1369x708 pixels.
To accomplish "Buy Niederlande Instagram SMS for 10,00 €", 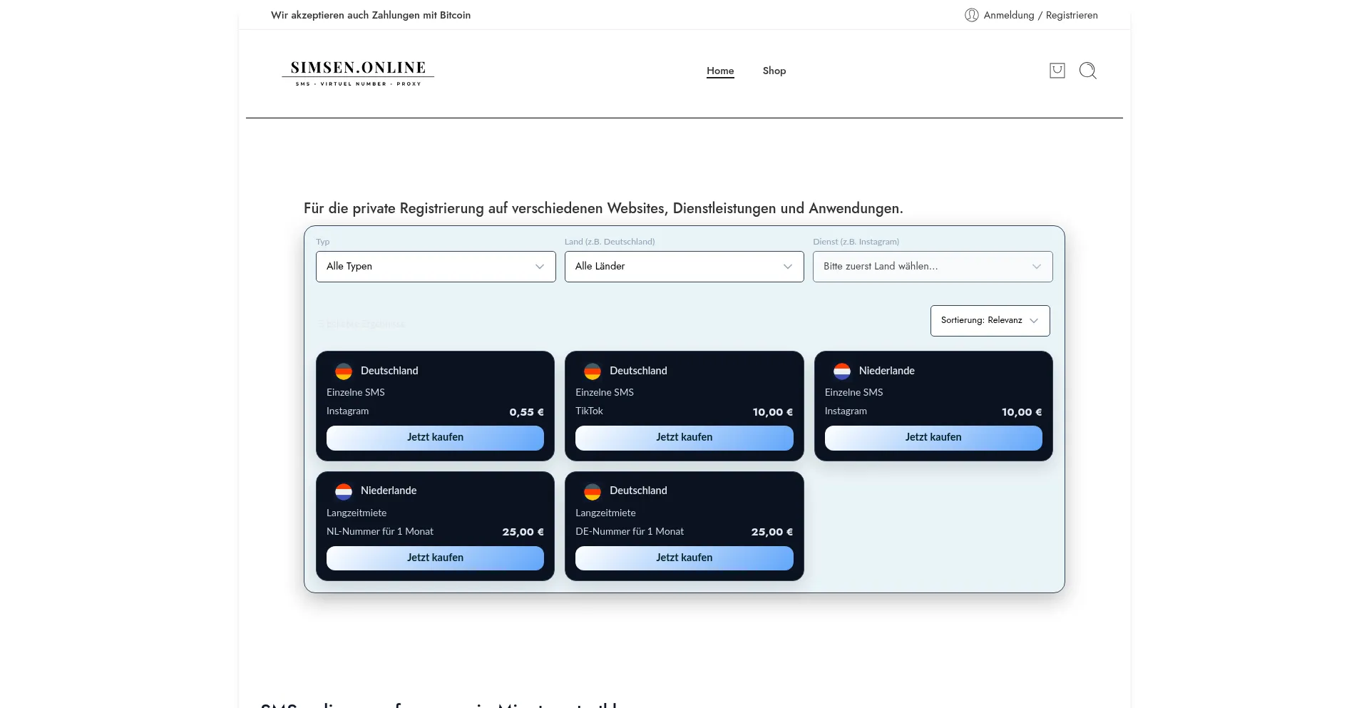I will pyautogui.click(x=933, y=438).
